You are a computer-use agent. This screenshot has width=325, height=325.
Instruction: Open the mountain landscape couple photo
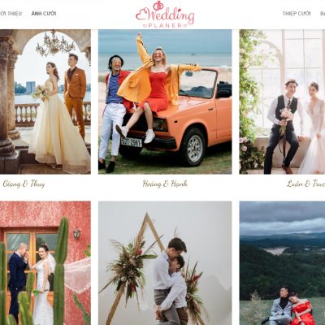(x=282, y=263)
